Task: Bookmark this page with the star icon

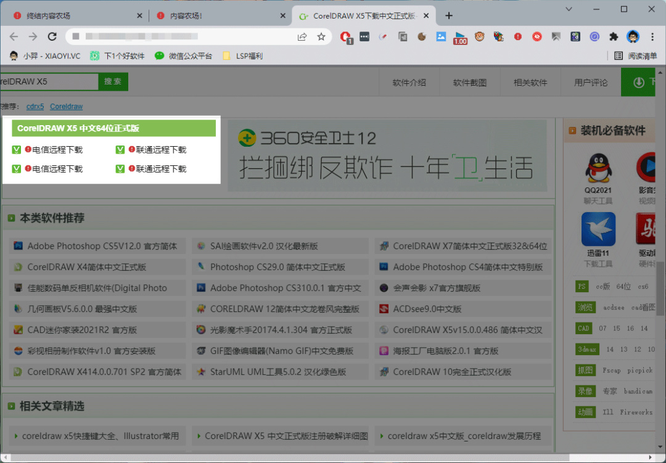Action: click(x=321, y=36)
